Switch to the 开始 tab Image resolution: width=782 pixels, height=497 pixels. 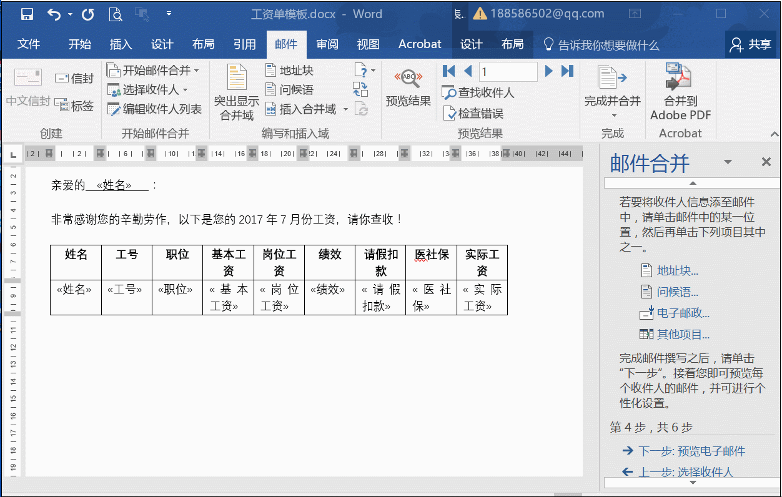click(x=80, y=44)
